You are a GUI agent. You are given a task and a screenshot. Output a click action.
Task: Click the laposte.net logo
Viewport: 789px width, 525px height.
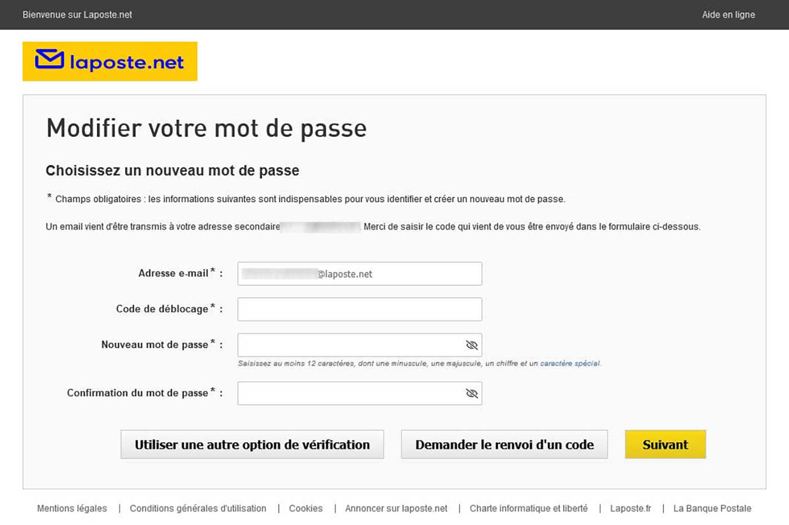(110, 61)
